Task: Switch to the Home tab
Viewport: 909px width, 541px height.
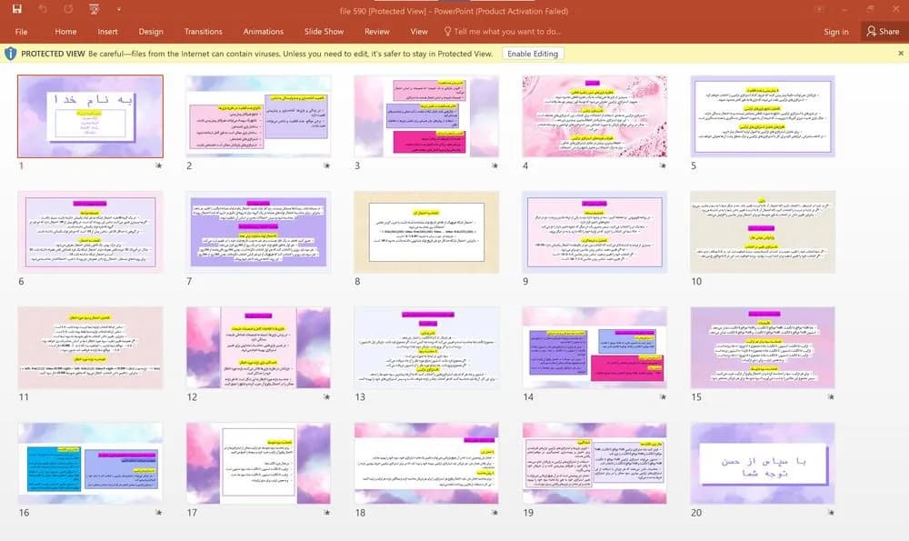Action: click(65, 32)
